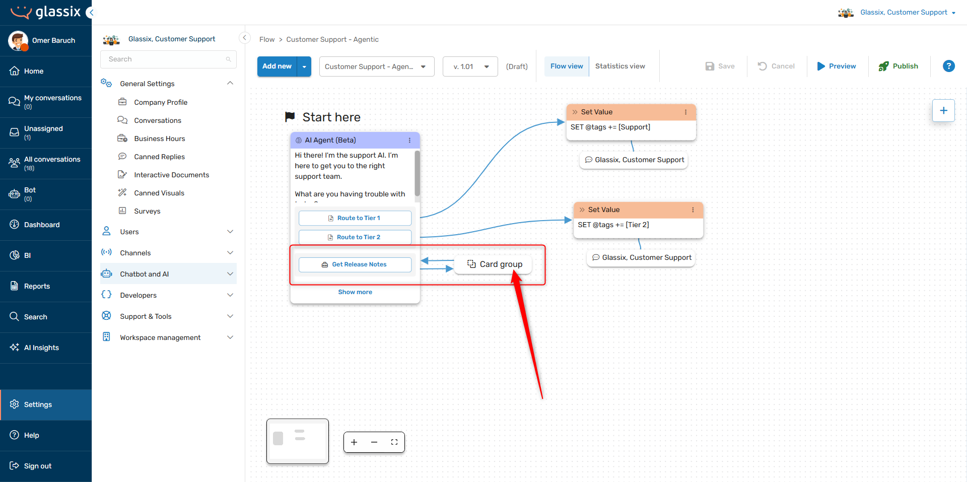Viewport: 967px width, 482px height.
Task: Open the Add new dropdown arrow
Action: pos(304,66)
